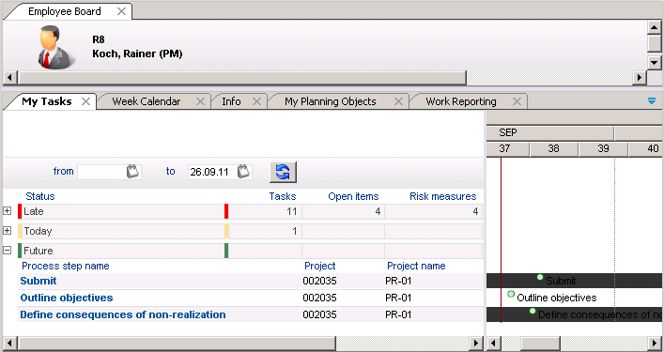
Task: Click the Late tasks count 11
Action: coord(291,211)
